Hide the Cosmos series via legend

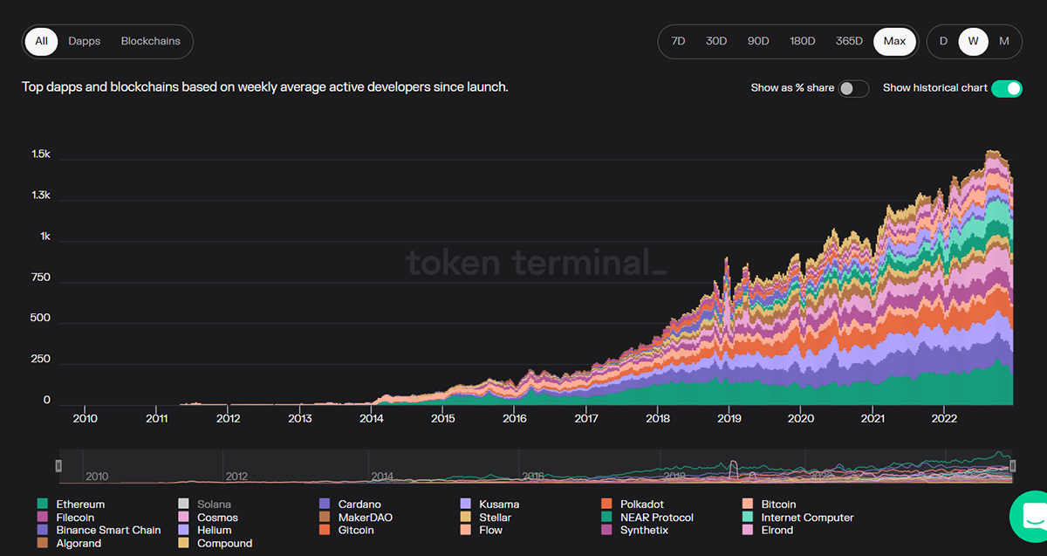[x=208, y=518]
